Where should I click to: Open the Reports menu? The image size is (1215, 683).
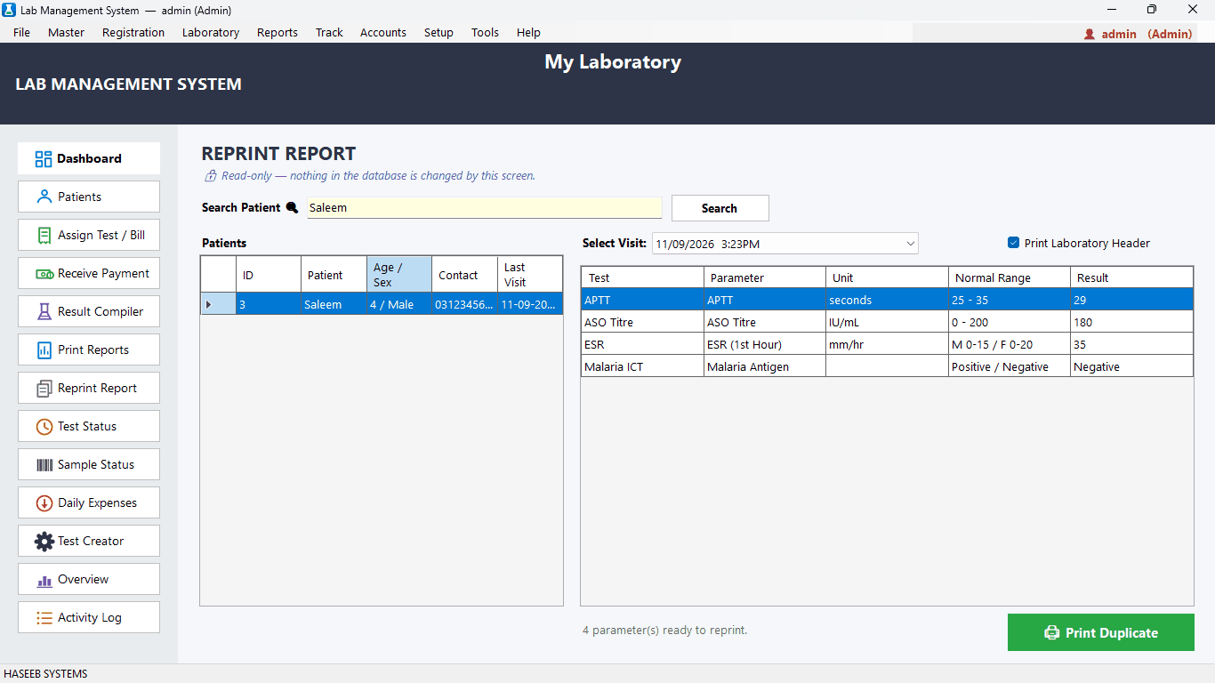278,32
